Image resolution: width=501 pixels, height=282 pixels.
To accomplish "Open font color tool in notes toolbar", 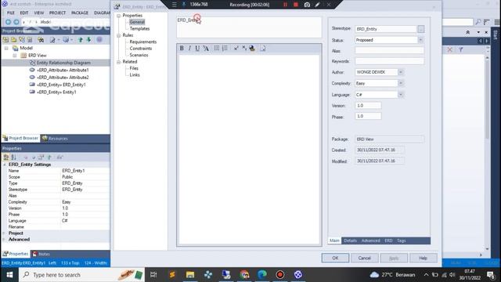I will [206, 49].
